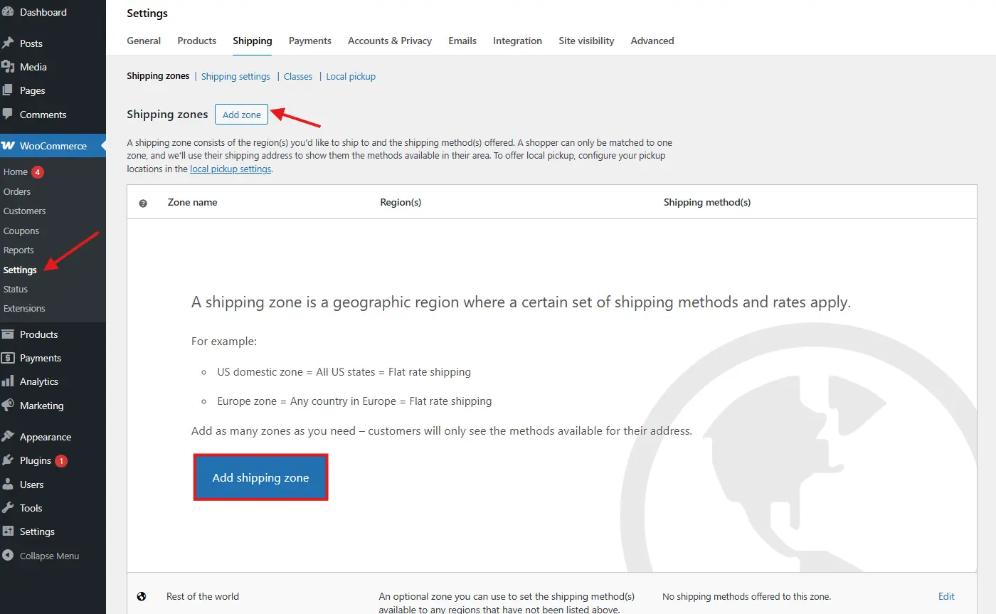Click the 'Europe zone' example line
The image size is (996, 614).
pyautogui.click(x=354, y=401)
